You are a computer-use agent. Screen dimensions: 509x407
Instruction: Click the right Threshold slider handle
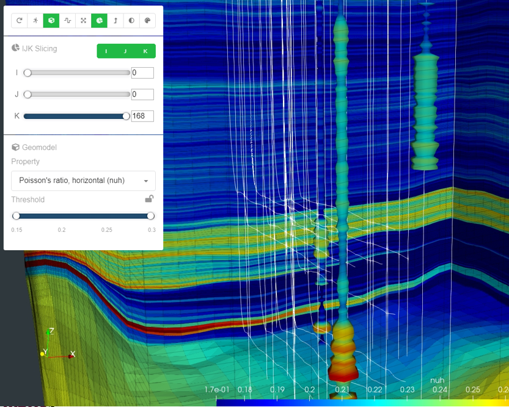151,216
